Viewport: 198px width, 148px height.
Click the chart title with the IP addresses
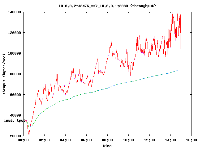pos(107,6)
